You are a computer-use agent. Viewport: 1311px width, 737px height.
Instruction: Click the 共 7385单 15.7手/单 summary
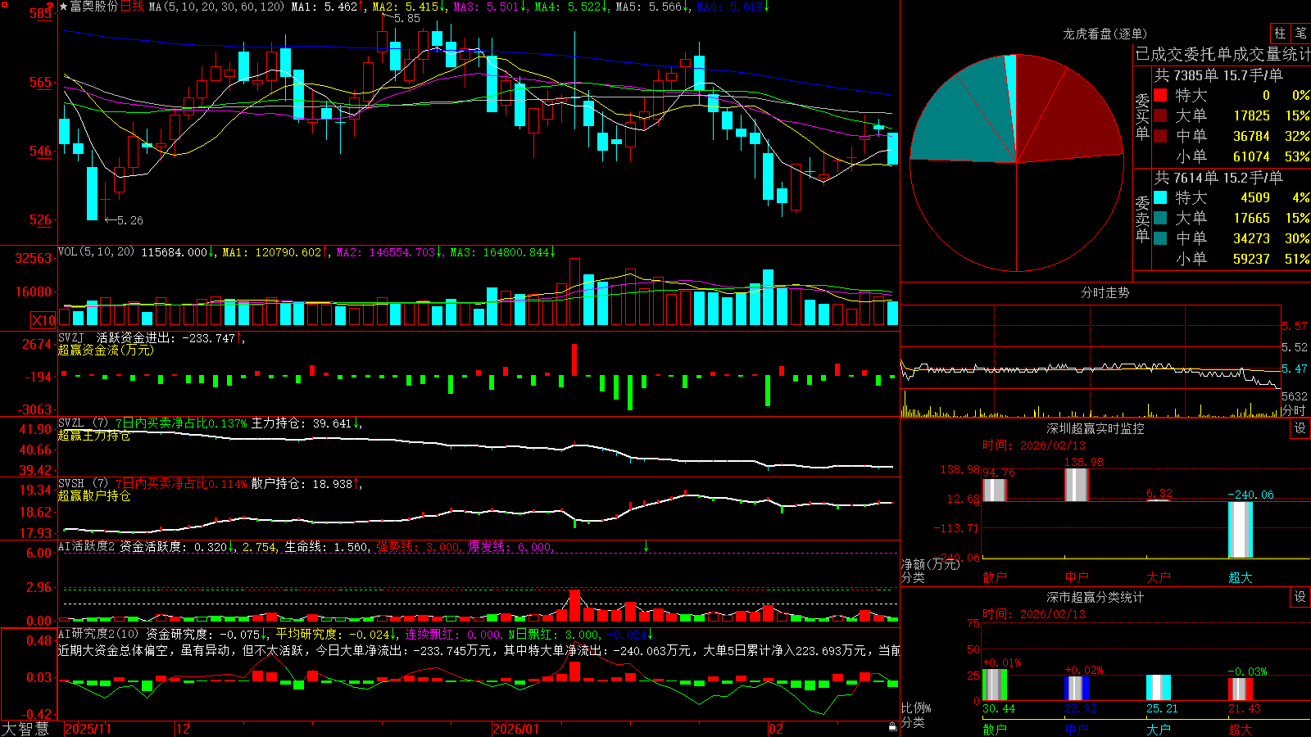1218,75
